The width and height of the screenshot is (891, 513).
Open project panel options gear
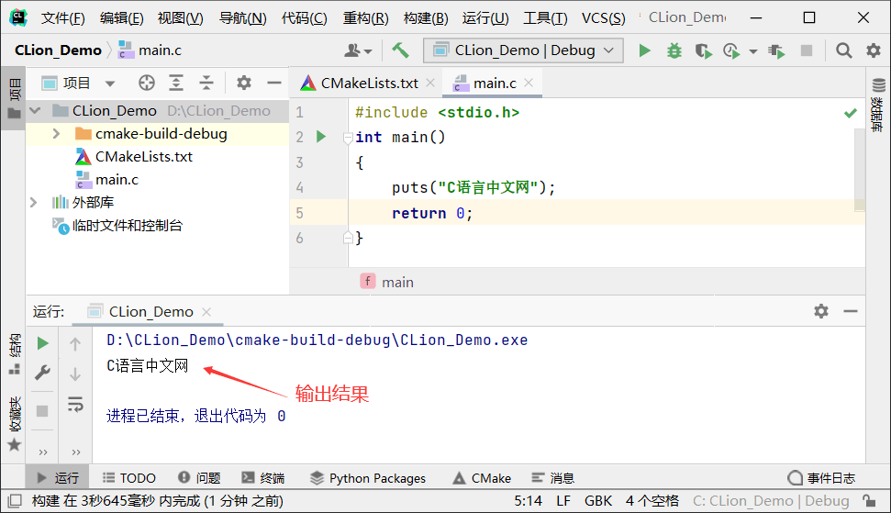click(244, 83)
